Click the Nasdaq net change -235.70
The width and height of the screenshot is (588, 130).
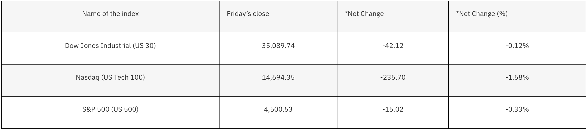[393, 78]
